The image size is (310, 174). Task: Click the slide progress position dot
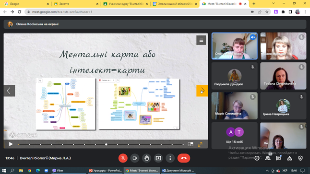point(106,145)
